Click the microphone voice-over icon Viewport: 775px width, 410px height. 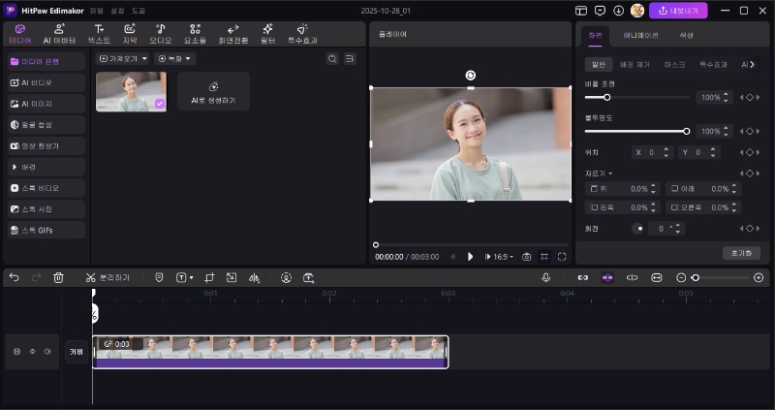click(x=545, y=277)
